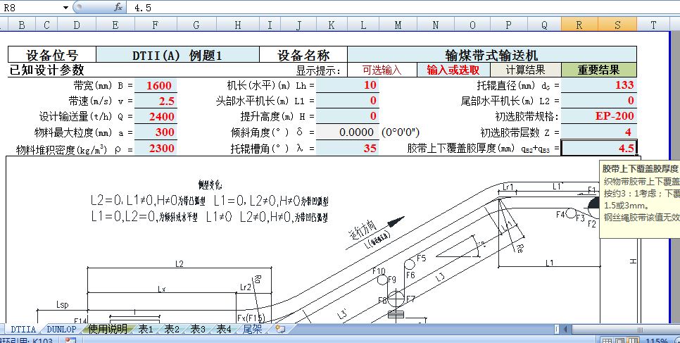
Task: Select column K header
Action: (x=331, y=25)
